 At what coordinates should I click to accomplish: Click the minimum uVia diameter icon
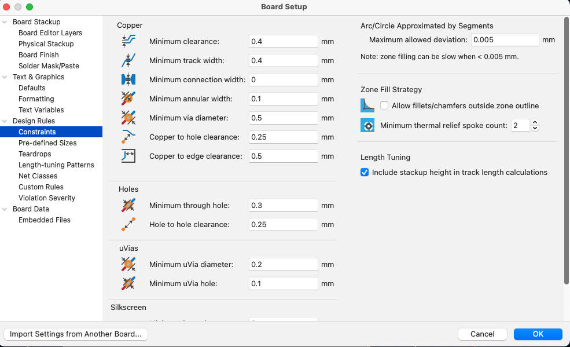(x=128, y=265)
